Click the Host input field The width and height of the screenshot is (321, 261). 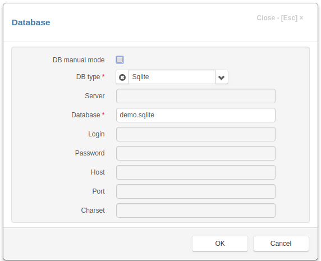click(x=196, y=172)
